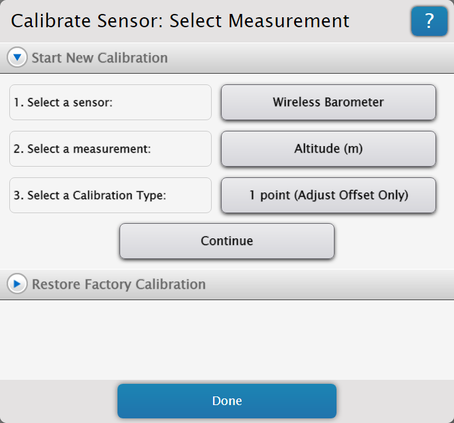Screen dimensions: 454x423
Task: Click the empty panel below Restore Factory Calibration
Action: pyautogui.click(x=227, y=339)
